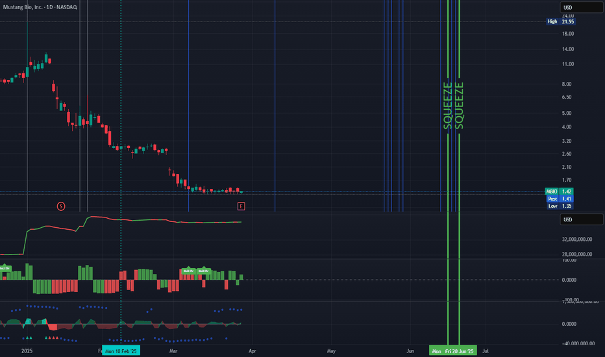Click the 'Mustang Bio, Inc. · 1D · NASDAQ' chart title
605x357 pixels.
(40, 7)
